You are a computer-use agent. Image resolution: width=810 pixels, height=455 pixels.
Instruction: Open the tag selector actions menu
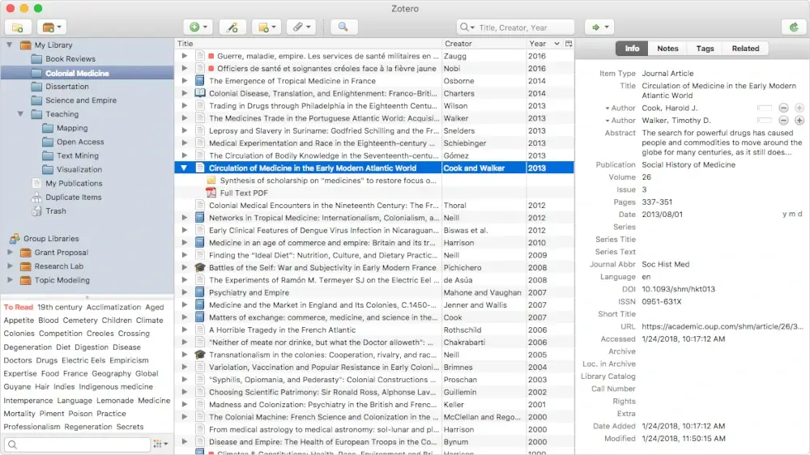160,444
